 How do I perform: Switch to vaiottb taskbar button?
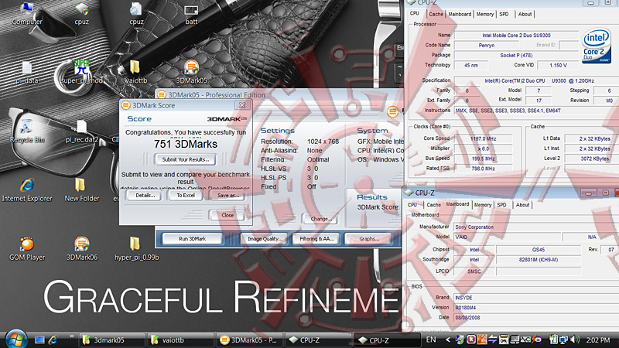point(180,340)
